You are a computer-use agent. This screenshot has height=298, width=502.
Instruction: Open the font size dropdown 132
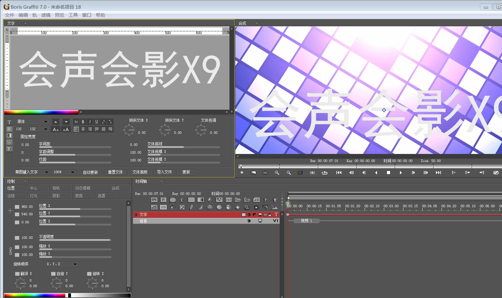[x=38, y=129]
